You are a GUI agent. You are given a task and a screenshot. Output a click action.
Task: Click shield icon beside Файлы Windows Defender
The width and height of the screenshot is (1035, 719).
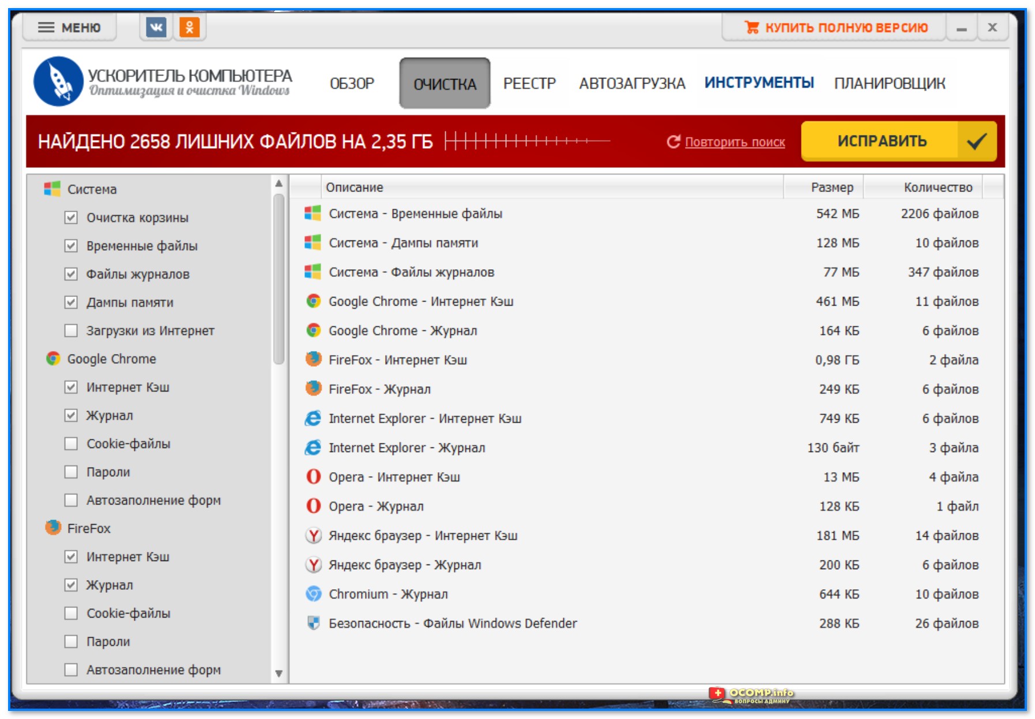point(313,623)
